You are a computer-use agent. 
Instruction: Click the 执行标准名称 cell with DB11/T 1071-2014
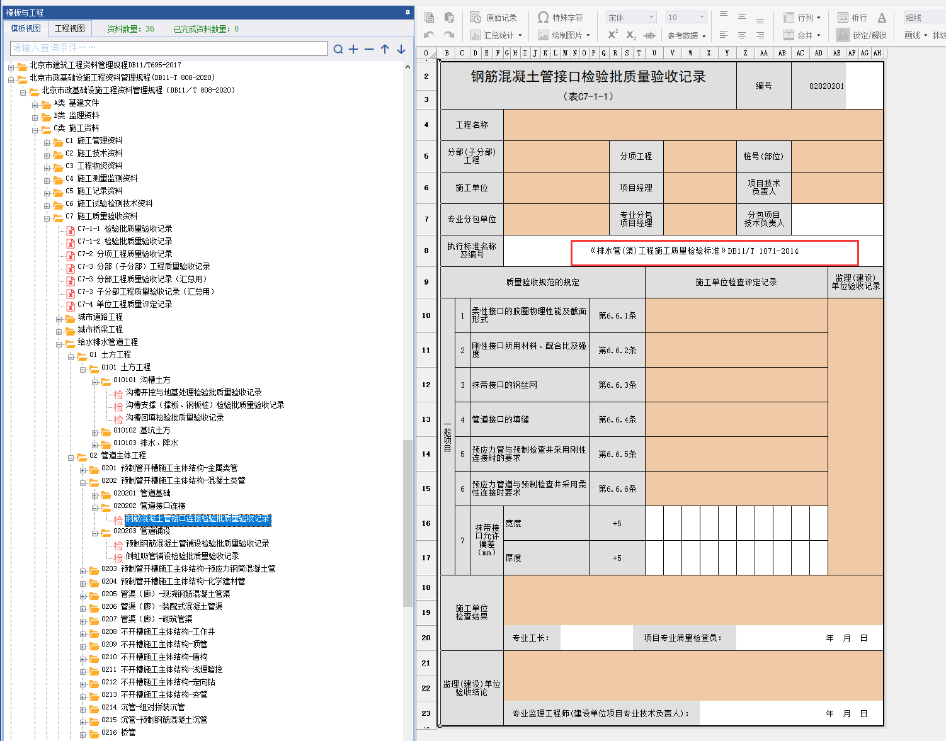693,251
